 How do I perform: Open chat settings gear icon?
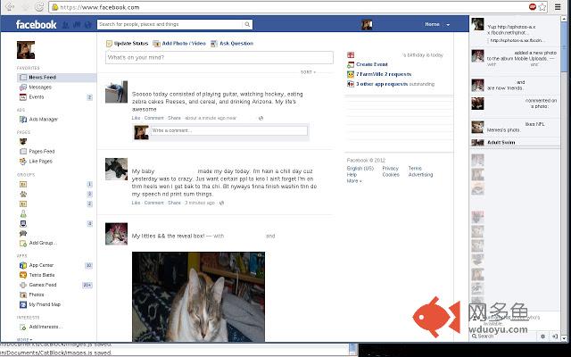542,336
